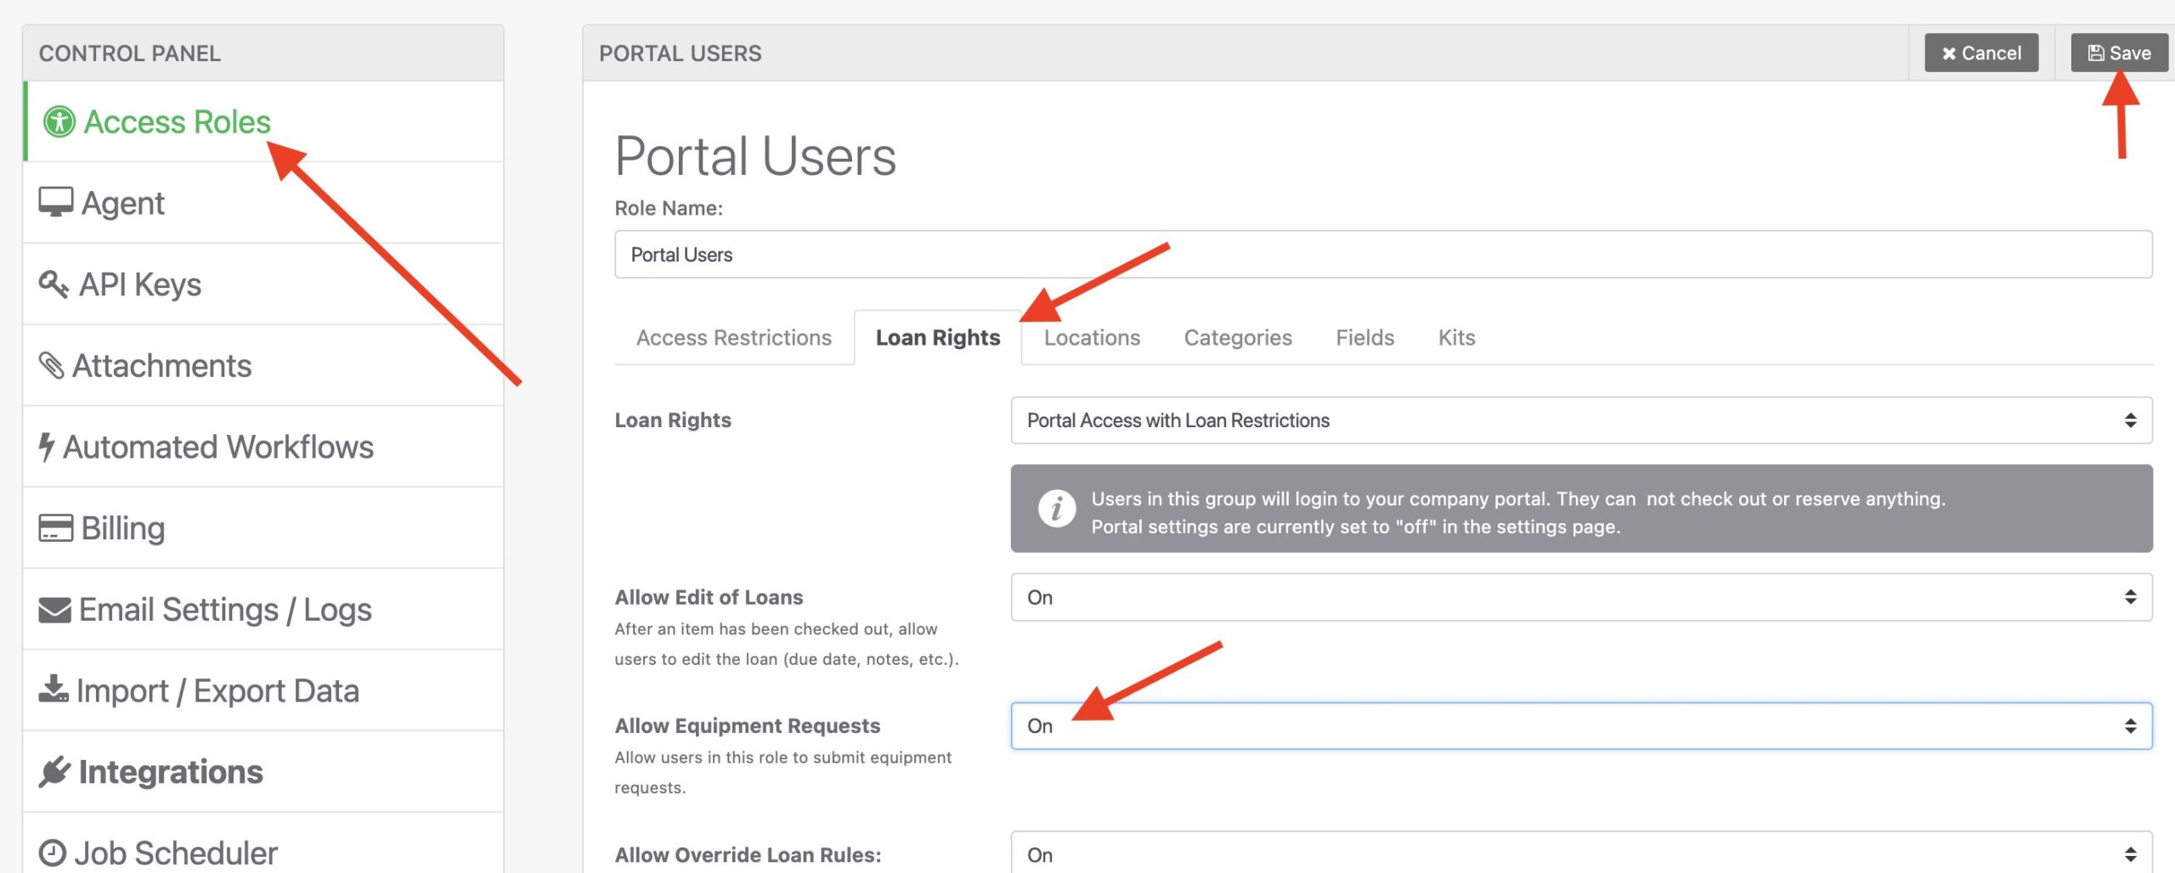Image resolution: width=2175 pixels, height=873 pixels.
Task: Click the Agent monitor icon
Action: pos(56,202)
